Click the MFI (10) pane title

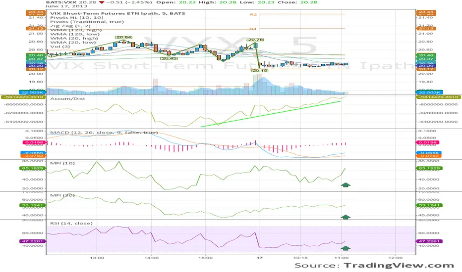tap(62, 163)
